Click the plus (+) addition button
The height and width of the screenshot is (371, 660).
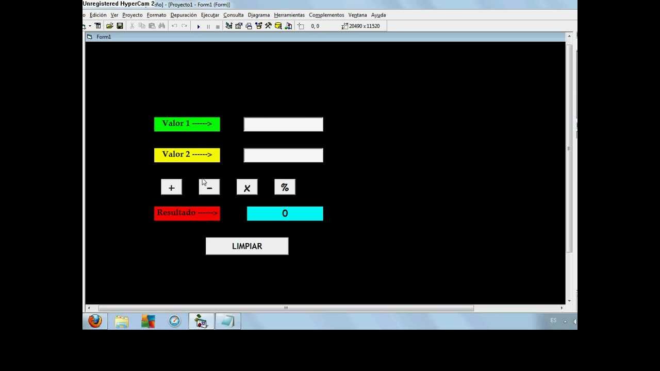point(172,187)
